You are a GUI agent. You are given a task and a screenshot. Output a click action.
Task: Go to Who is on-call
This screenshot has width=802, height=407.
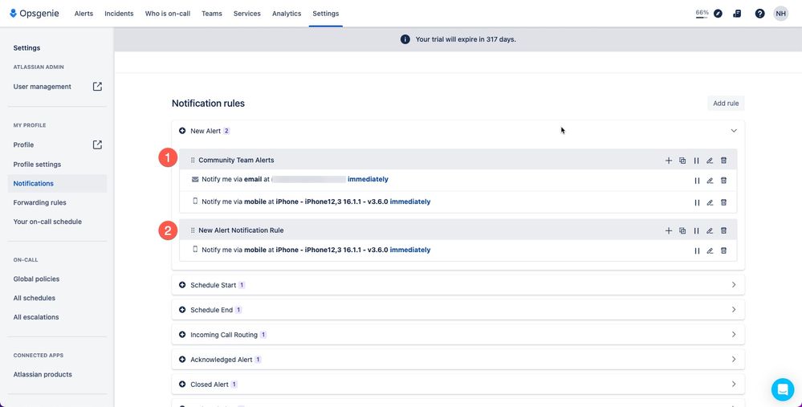point(168,14)
